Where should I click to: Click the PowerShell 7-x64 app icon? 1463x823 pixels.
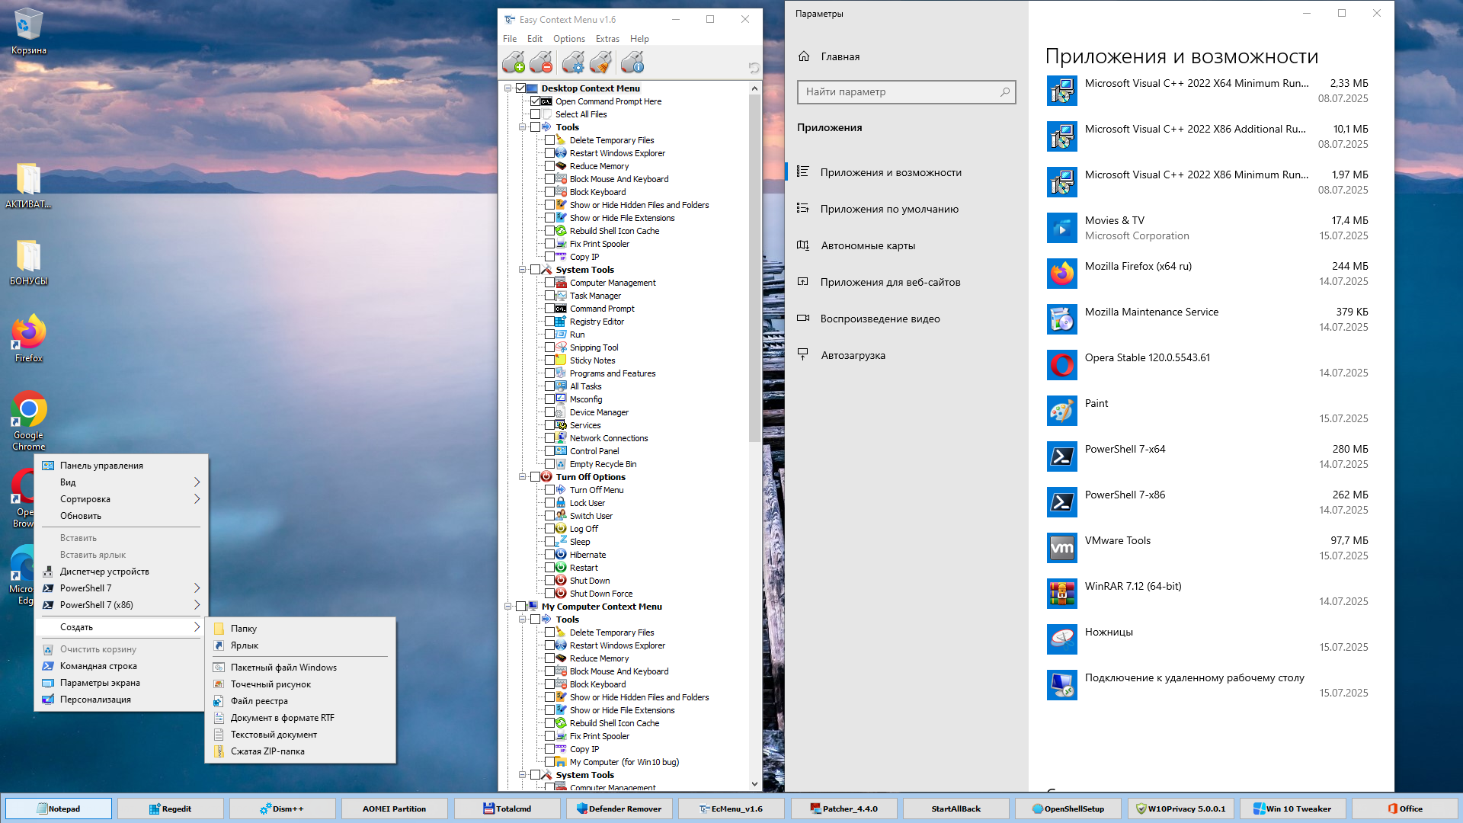(1062, 456)
